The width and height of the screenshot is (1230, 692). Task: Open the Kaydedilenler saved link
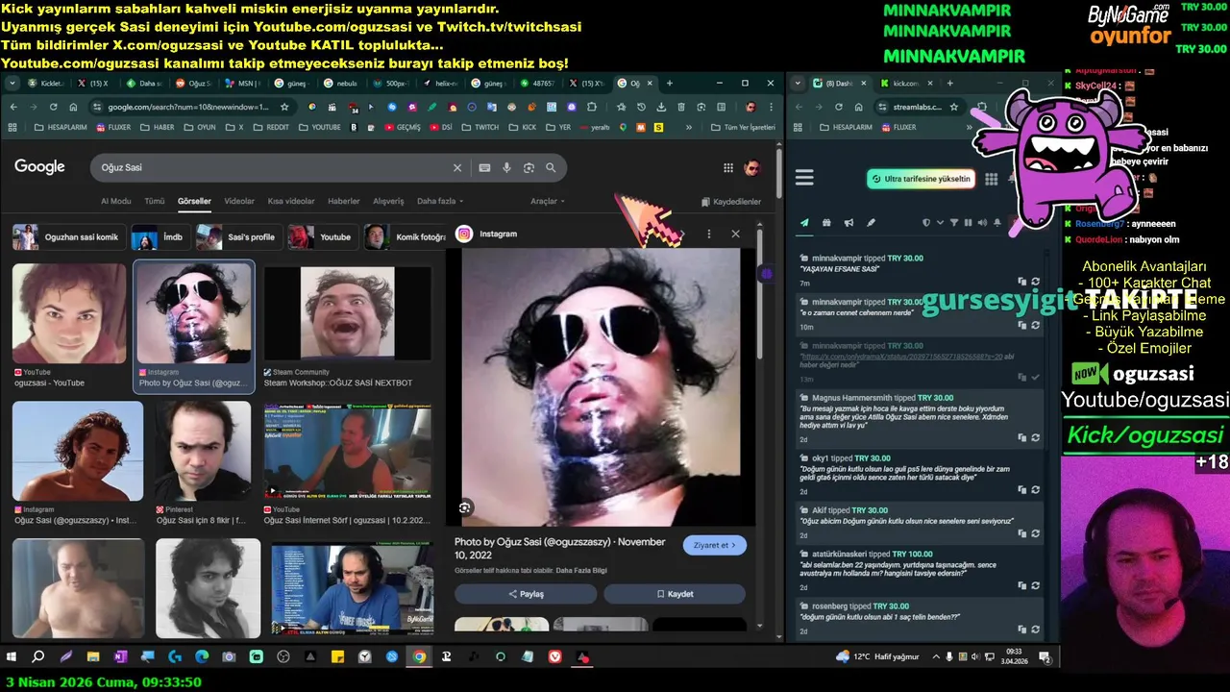coord(731,202)
